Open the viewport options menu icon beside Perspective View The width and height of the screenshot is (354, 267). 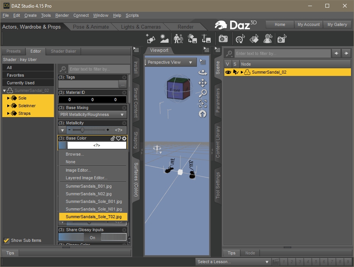pos(203,62)
